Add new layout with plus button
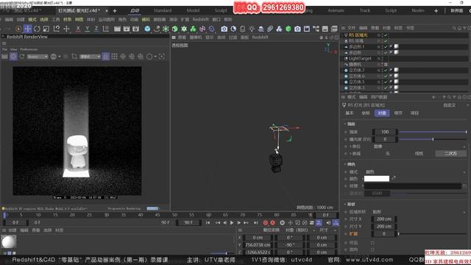This screenshot has height=265, width=471. (x=436, y=11)
